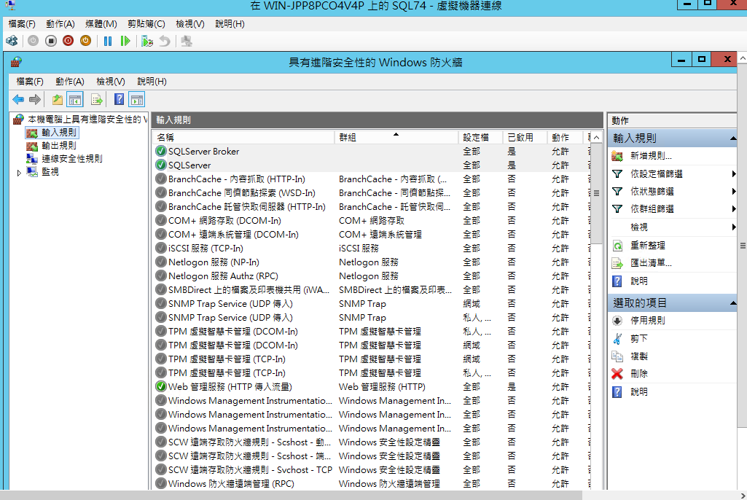The image size is (747, 500).
Task: Pause the virtual machine
Action: pyautogui.click(x=108, y=41)
